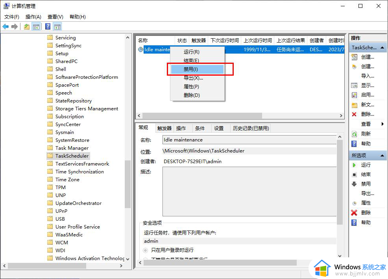Viewport: 388px width, 279px height.
Task: Click the 描述 text box
Action: point(249,191)
